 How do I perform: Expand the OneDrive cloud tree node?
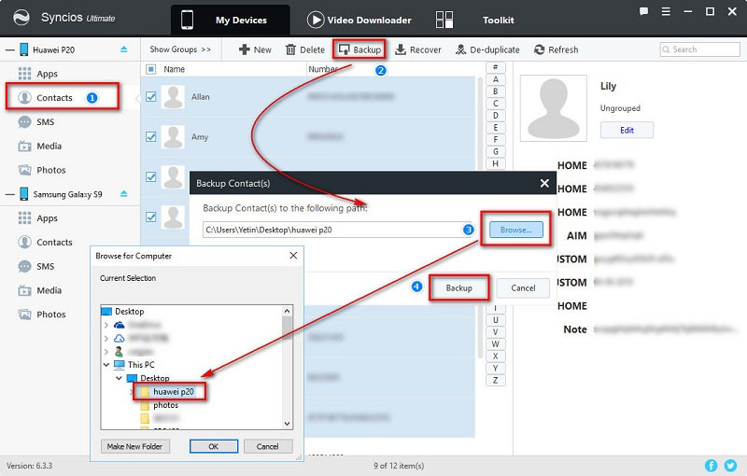pyautogui.click(x=106, y=325)
